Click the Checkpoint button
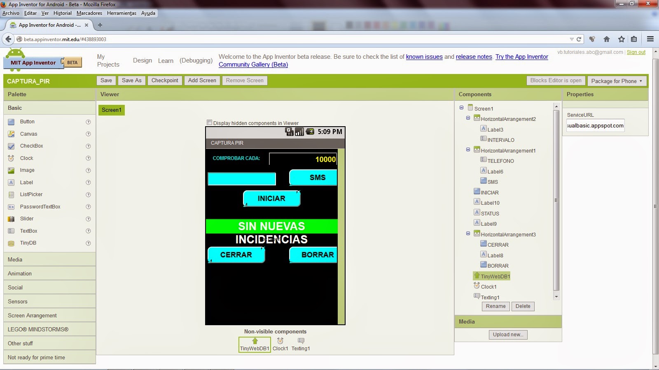Viewport: 659px width, 370px height. (x=165, y=81)
